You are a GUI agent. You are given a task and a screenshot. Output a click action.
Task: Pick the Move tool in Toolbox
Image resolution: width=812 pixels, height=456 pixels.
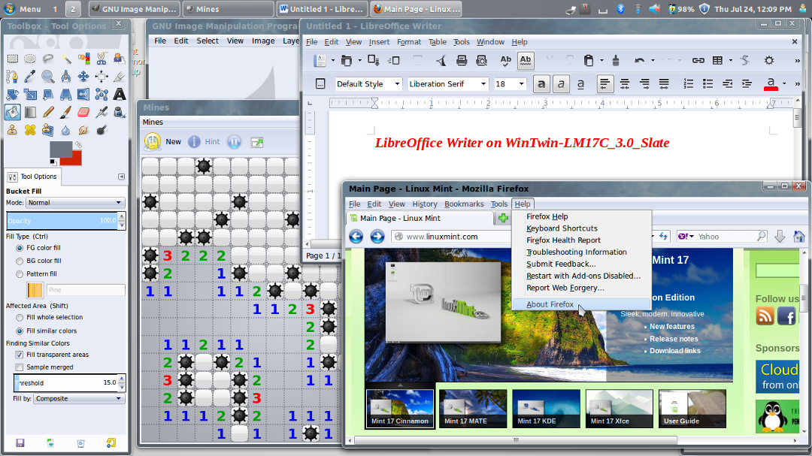(83, 77)
